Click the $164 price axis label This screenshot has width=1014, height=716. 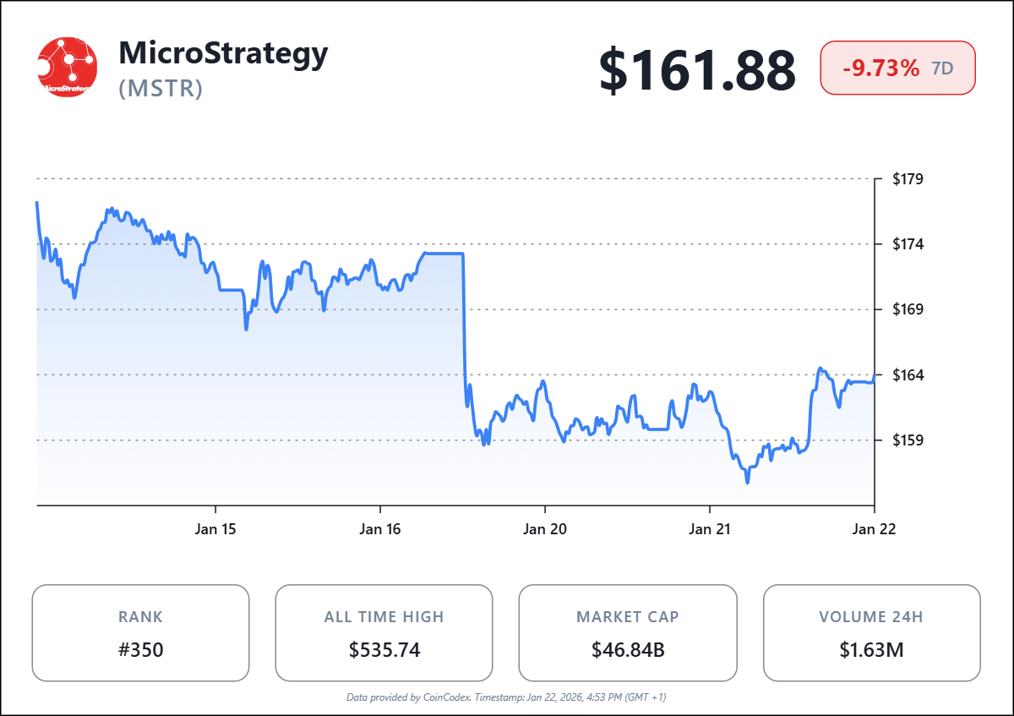tap(908, 374)
